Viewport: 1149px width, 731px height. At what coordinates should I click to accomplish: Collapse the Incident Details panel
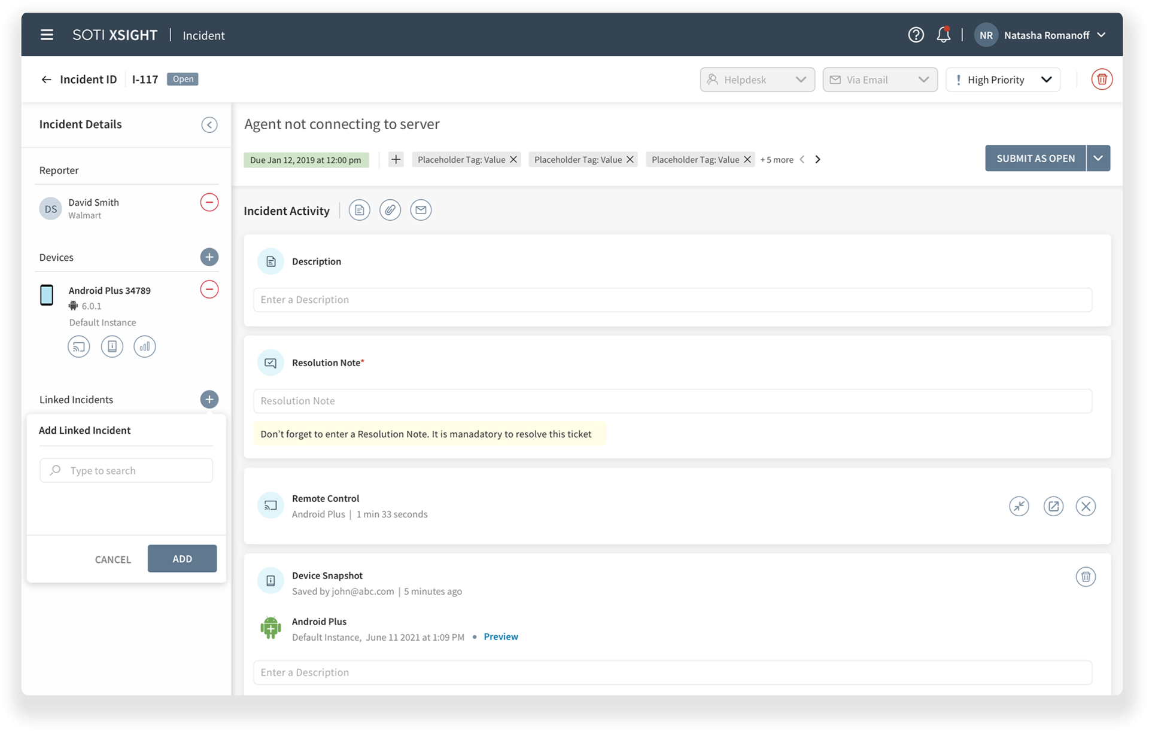[x=209, y=124]
